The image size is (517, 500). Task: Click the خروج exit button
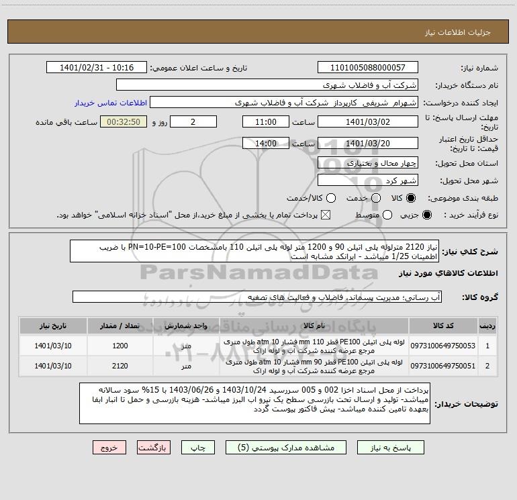click(109, 448)
